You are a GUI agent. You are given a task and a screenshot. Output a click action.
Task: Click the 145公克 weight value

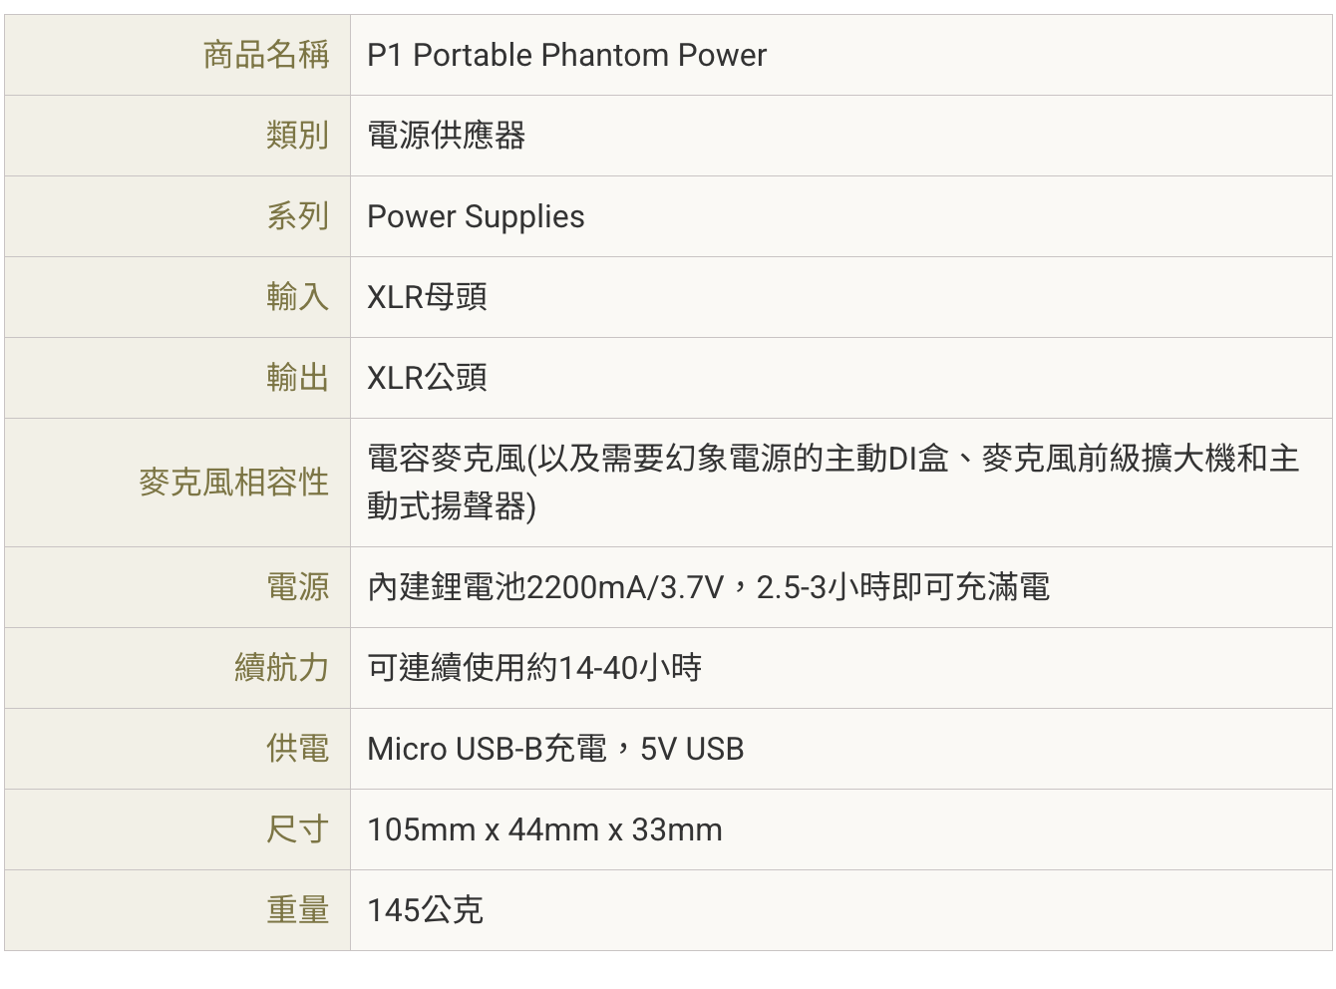[425, 910]
